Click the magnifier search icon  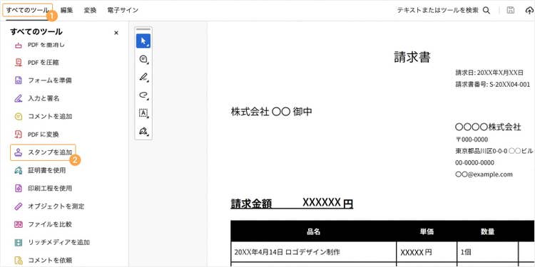[x=486, y=11]
